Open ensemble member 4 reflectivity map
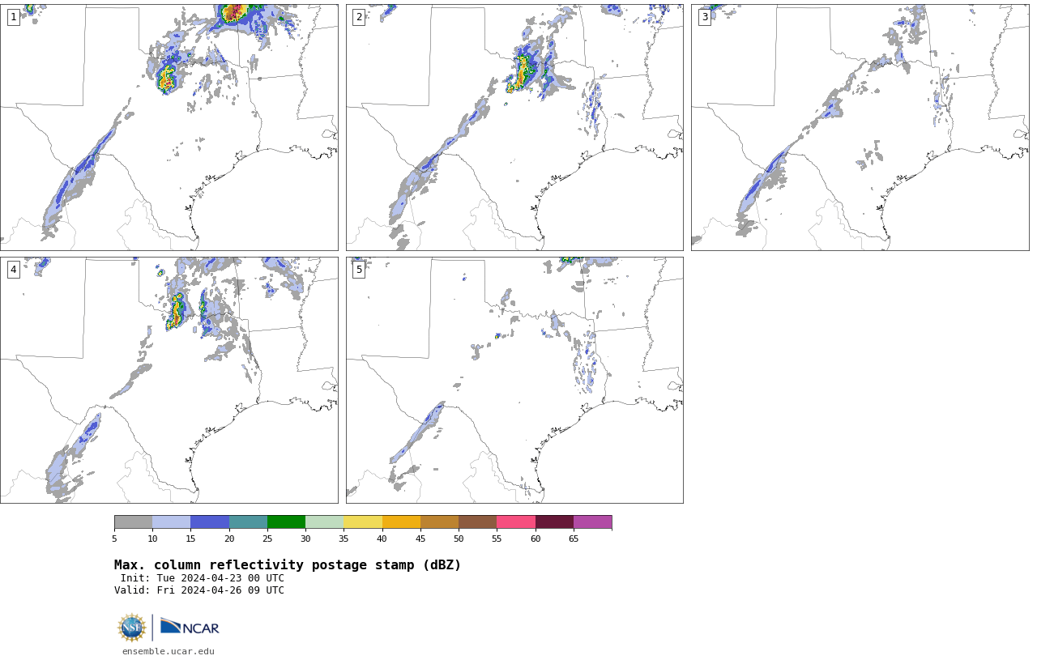 click(169, 380)
